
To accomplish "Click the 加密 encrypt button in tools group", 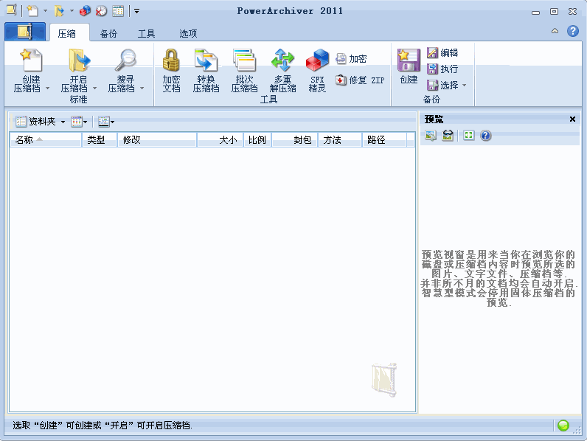I will pyautogui.click(x=351, y=59).
